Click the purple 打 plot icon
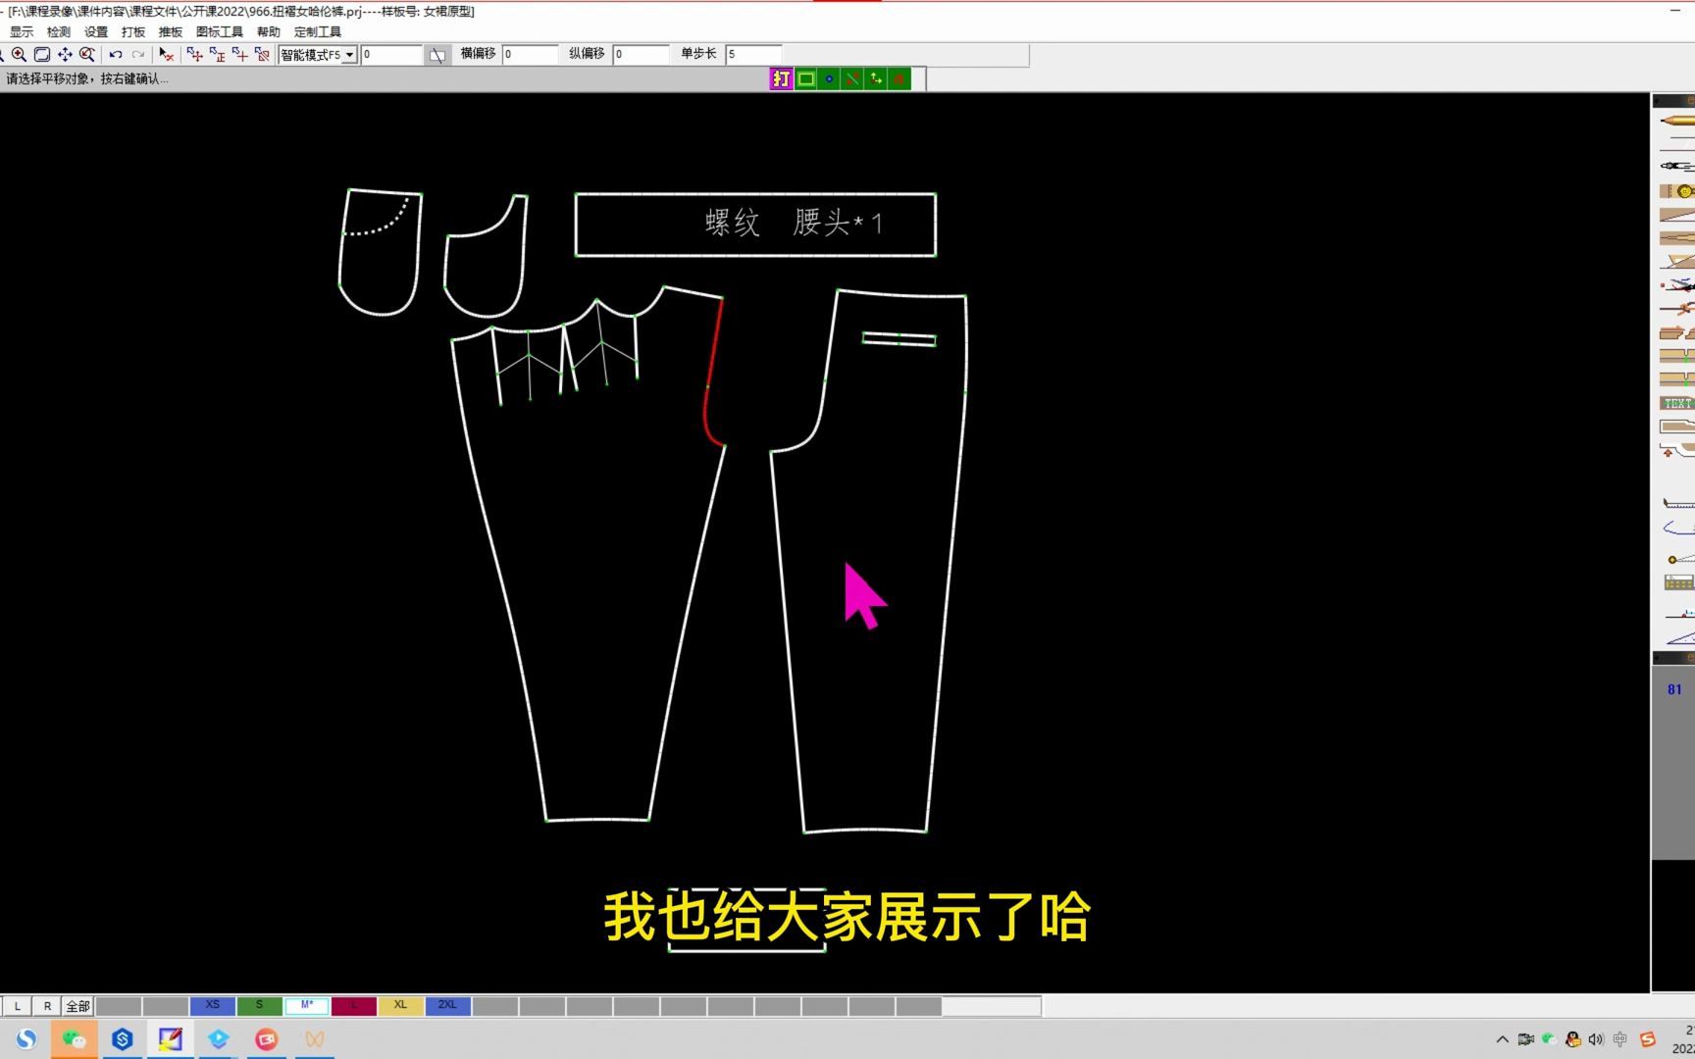 [x=781, y=78]
